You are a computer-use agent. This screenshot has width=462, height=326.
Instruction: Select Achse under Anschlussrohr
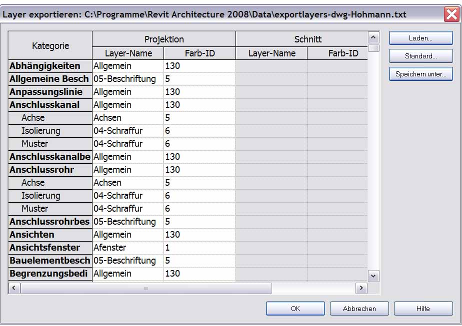50,183
